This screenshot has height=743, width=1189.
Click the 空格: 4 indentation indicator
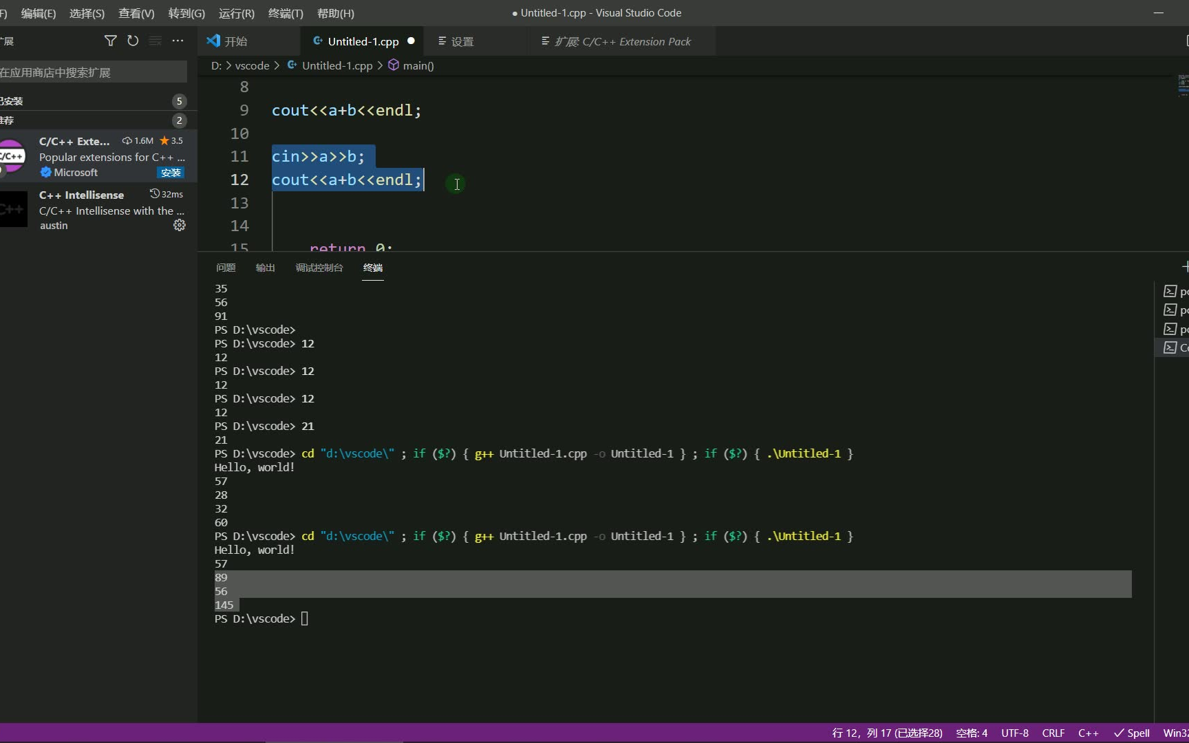point(971,733)
